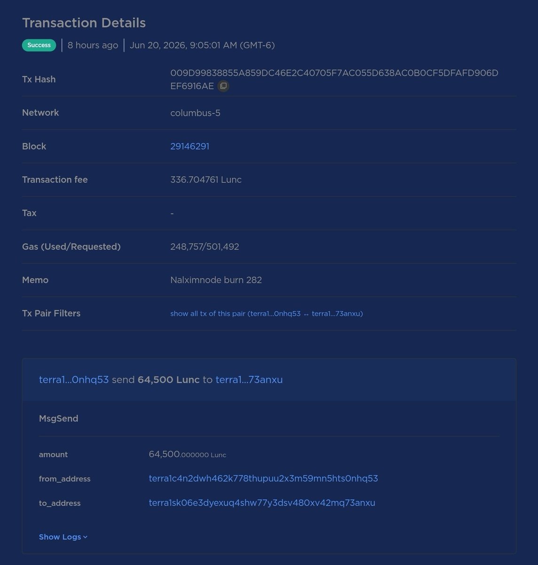The image size is (538, 565).
Task: Click transaction fee 336.704761 Lunc
Action: [206, 180]
